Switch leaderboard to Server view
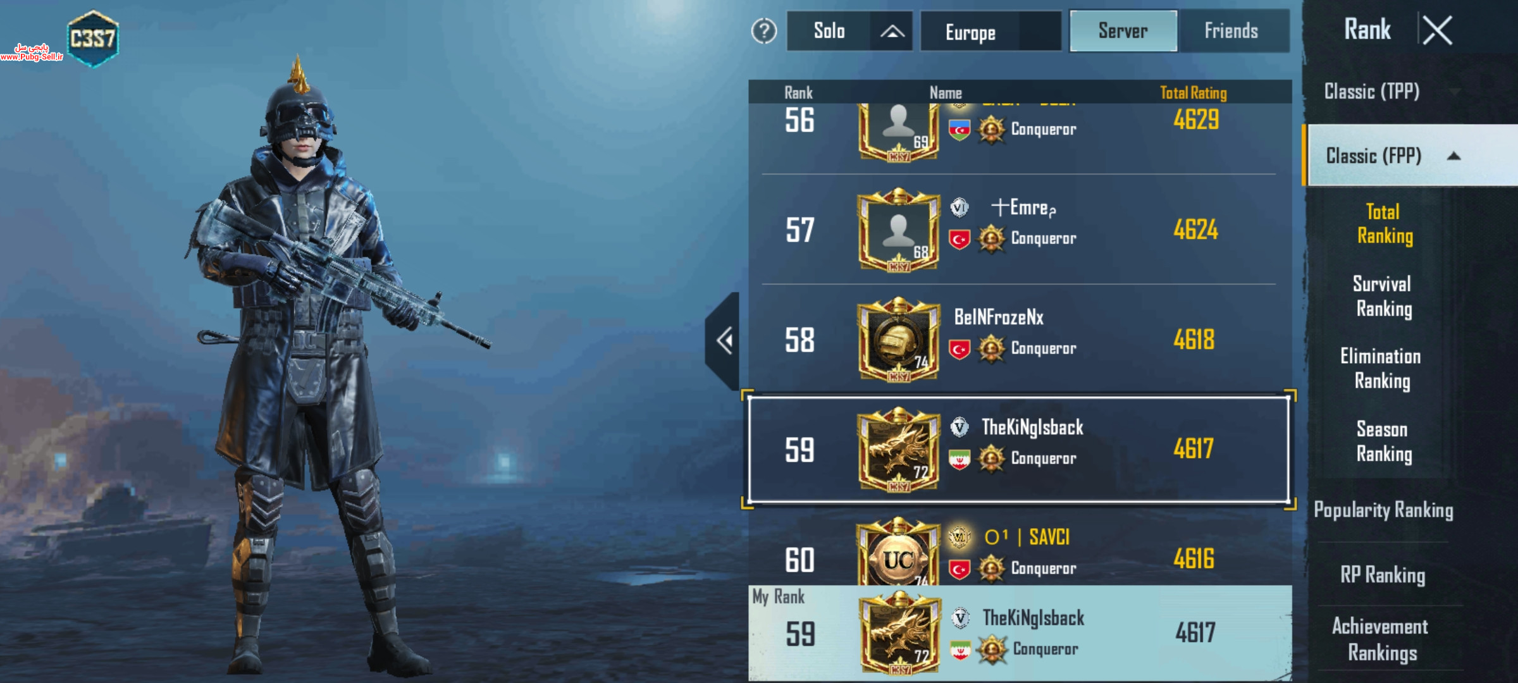 [x=1123, y=31]
